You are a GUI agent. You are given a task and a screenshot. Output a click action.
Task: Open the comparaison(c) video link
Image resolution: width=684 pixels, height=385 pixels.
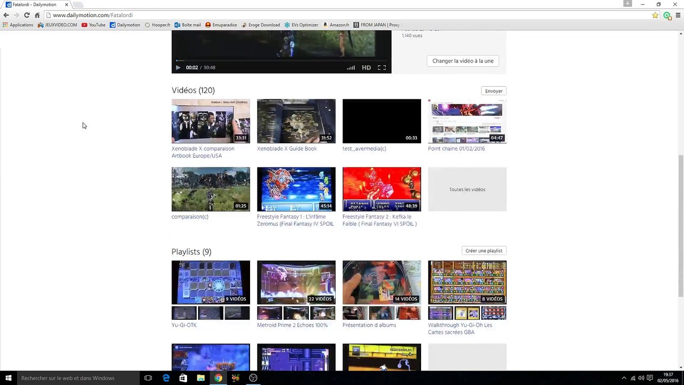(190, 217)
